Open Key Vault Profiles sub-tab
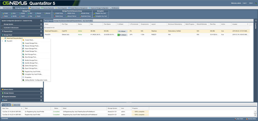This screenshot has width=258, height=121. [88, 21]
